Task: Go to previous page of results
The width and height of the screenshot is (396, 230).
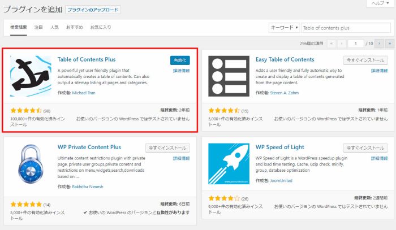Action: click(342, 44)
